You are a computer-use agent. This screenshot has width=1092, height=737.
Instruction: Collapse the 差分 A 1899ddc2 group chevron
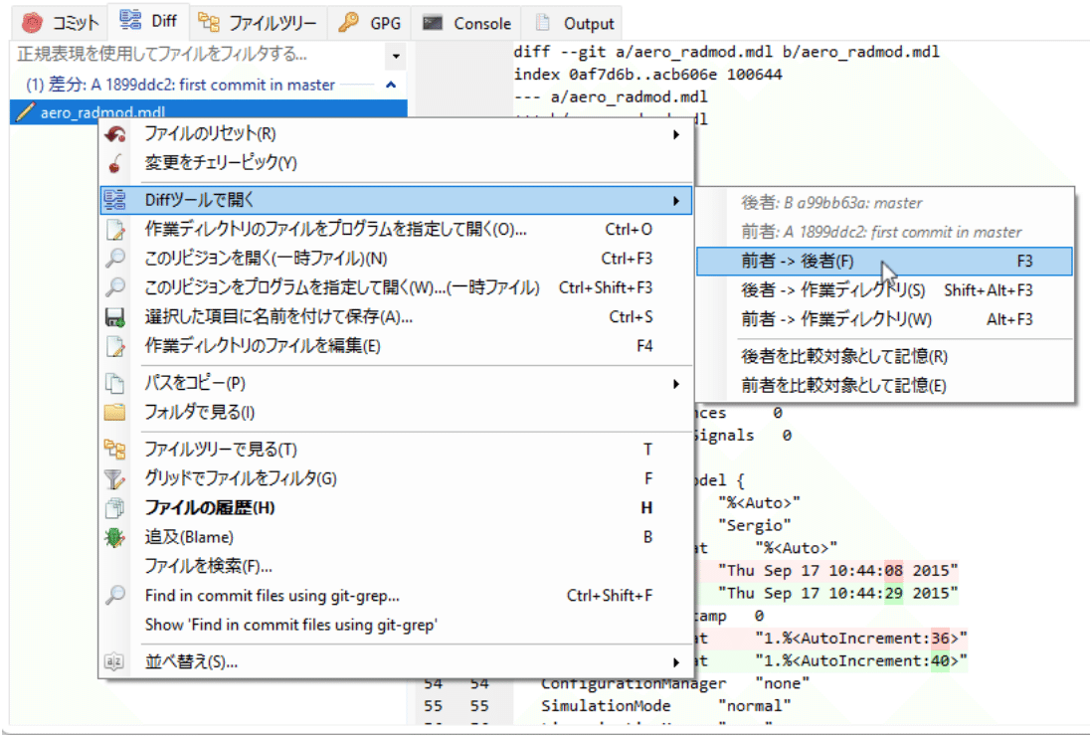coord(391,85)
